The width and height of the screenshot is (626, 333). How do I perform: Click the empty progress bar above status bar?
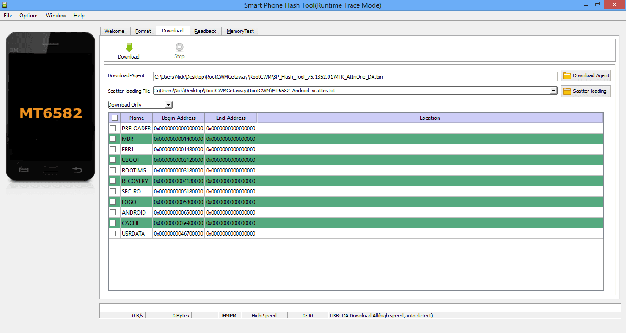(x=360, y=307)
